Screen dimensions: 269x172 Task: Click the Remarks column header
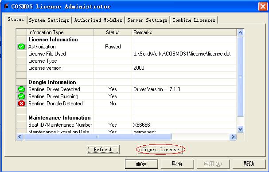tap(184, 32)
